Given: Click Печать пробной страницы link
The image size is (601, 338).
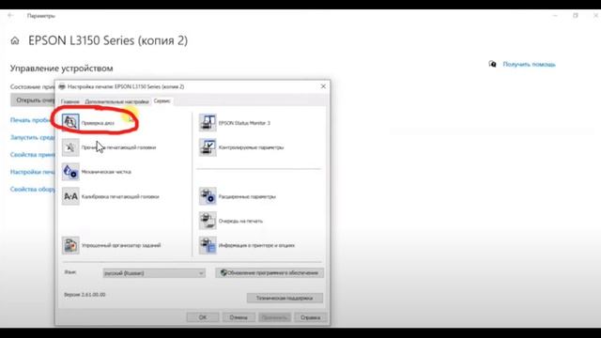Looking at the screenshot, I should point(33,120).
